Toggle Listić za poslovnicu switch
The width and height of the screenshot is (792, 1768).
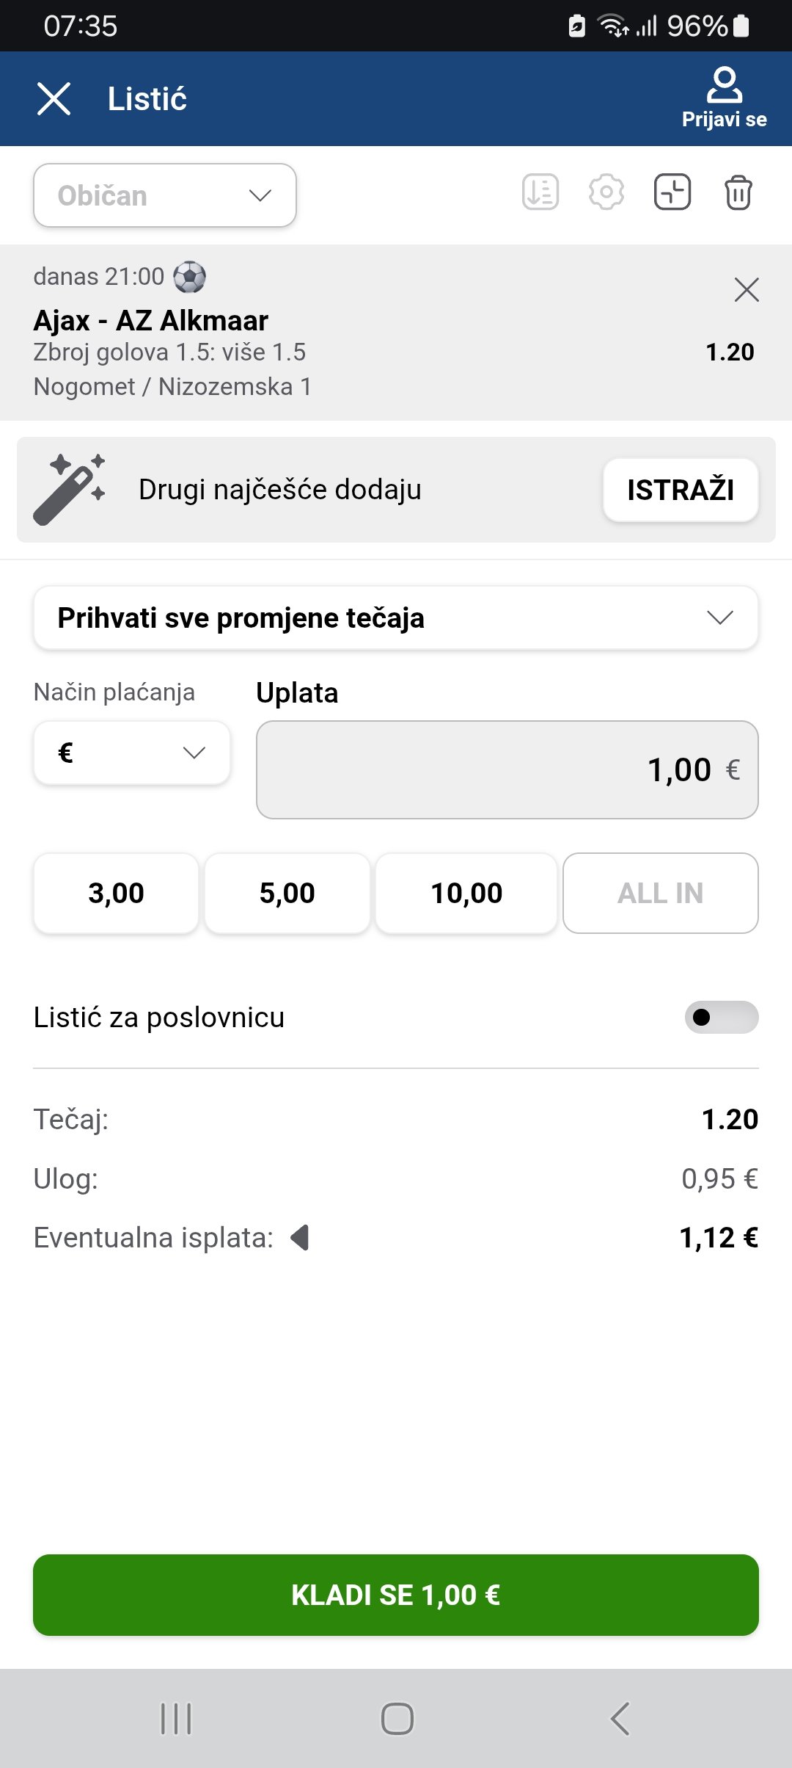tap(722, 1017)
